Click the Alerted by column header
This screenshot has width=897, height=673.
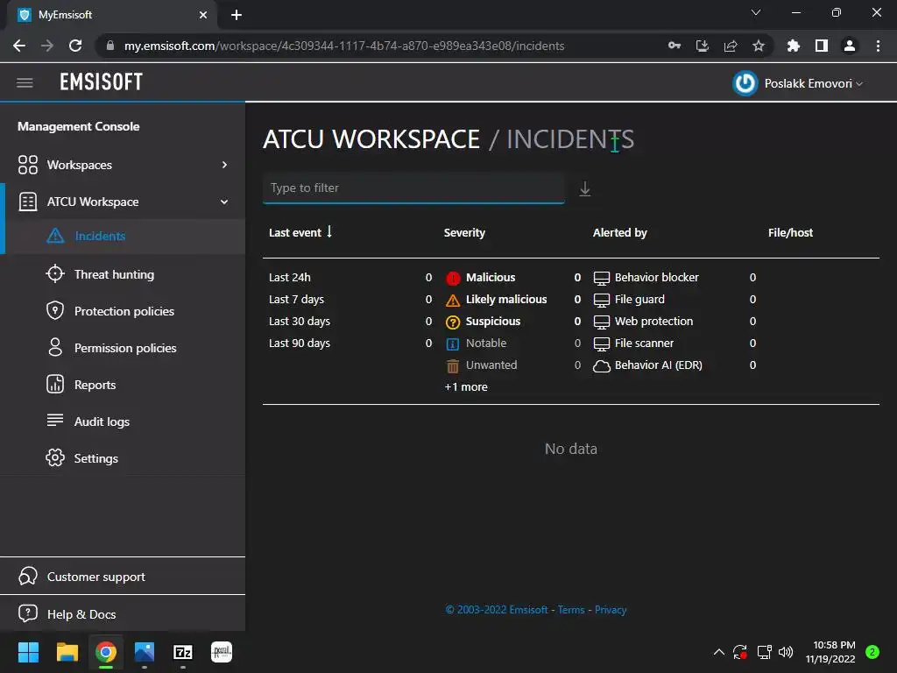pyautogui.click(x=619, y=232)
